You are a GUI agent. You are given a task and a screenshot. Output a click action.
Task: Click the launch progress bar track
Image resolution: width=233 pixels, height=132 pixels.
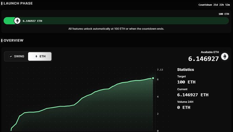[116, 21]
